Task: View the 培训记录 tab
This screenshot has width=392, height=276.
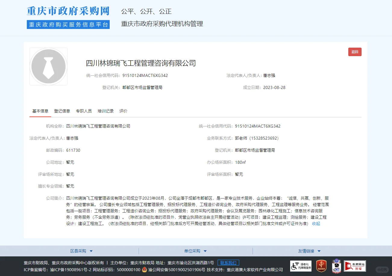Action: (105, 111)
